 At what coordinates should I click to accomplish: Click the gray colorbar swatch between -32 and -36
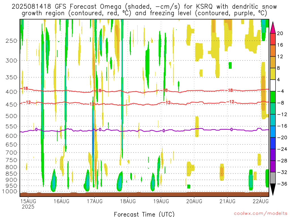(273, 178)
